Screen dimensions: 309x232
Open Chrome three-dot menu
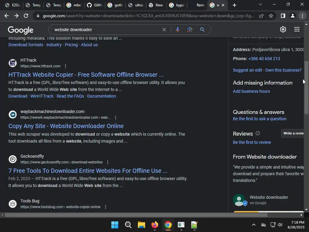(x=302, y=16)
